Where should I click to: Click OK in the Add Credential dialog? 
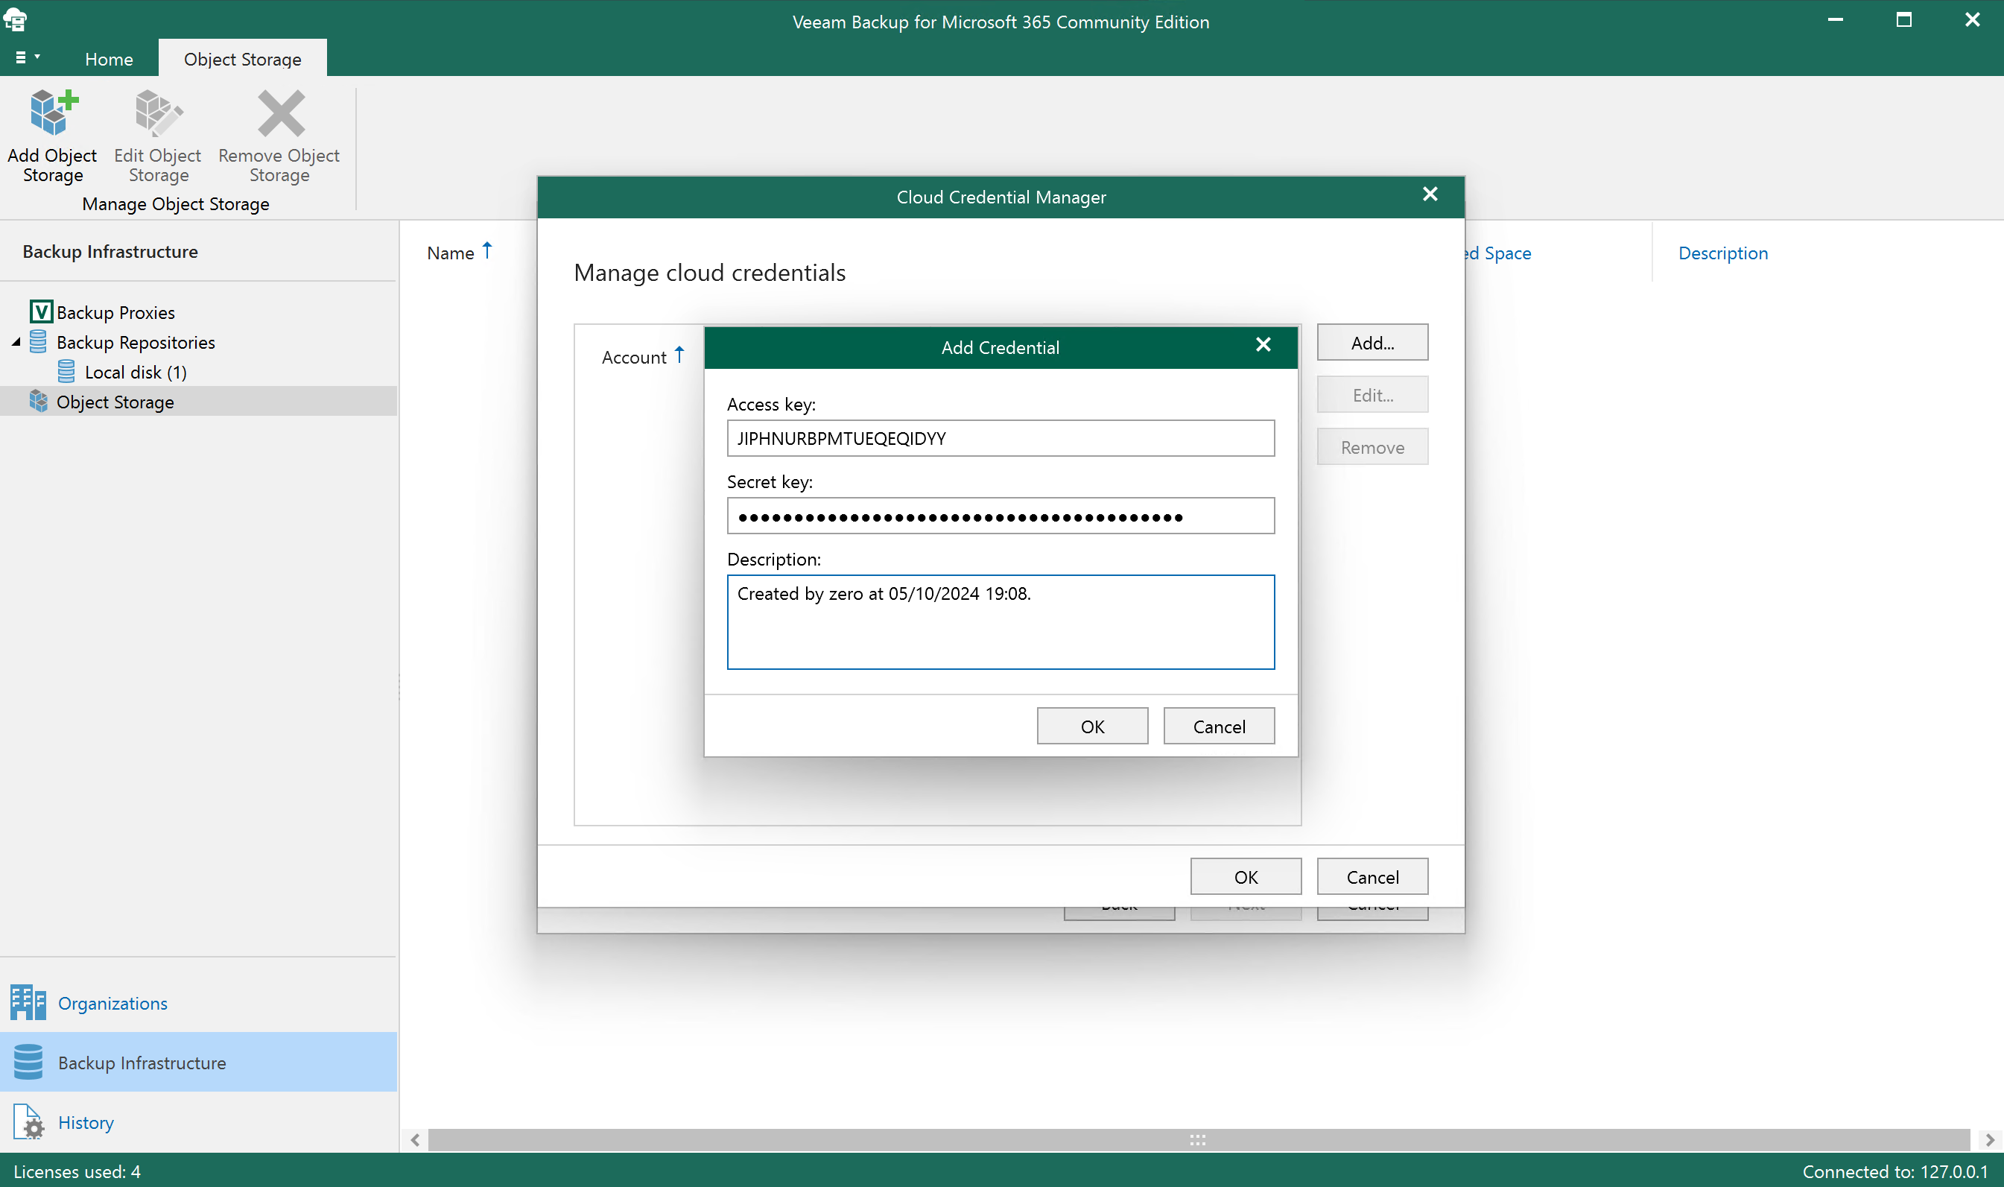(x=1091, y=726)
